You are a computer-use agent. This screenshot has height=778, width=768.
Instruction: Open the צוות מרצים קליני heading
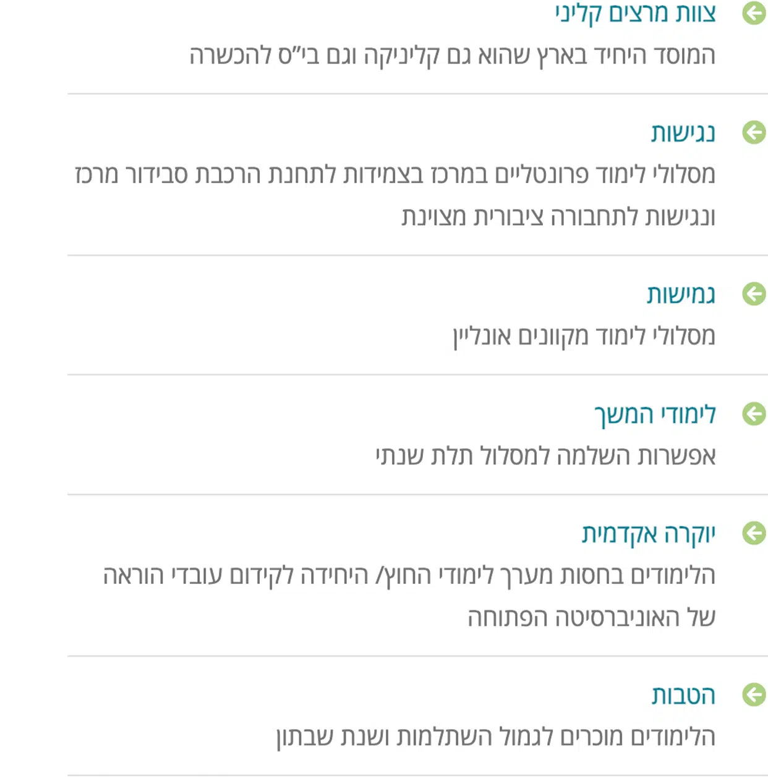click(x=635, y=13)
